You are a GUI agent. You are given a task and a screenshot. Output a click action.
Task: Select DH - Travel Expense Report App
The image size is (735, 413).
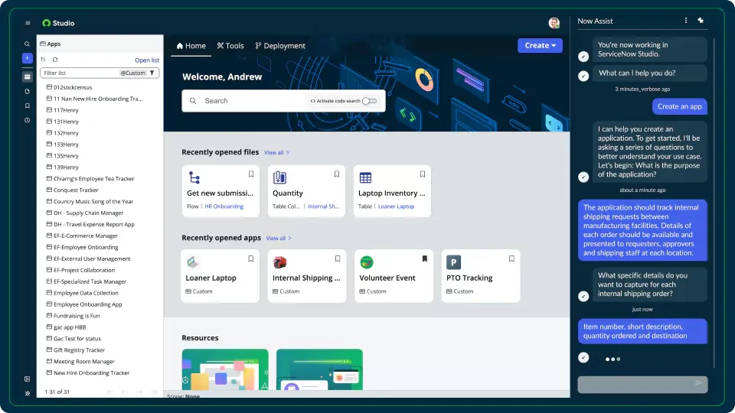(93, 225)
